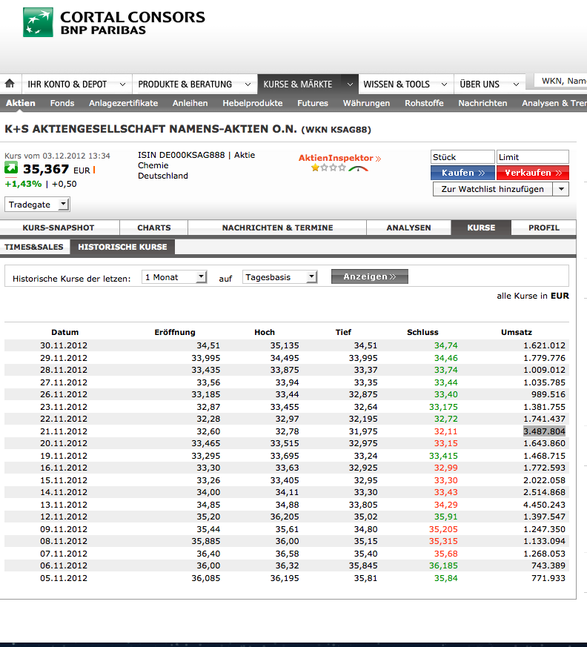Click the Hoch column header
587x647 pixels.
pos(265,332)
